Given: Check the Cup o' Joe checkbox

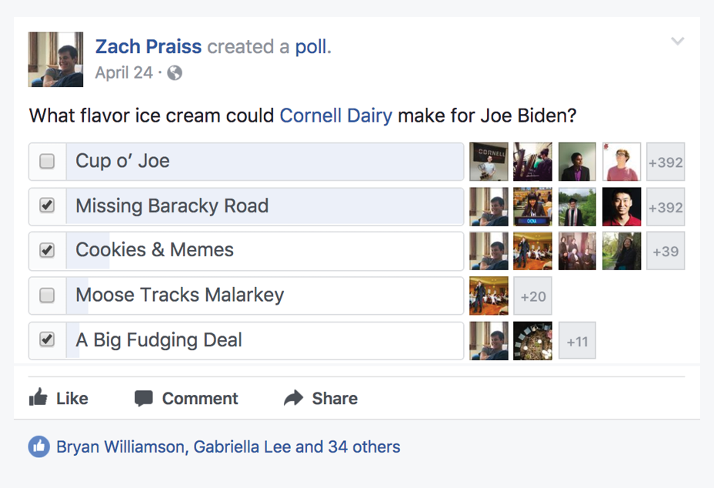Looking at the screenshot, I should click(47, 162).
